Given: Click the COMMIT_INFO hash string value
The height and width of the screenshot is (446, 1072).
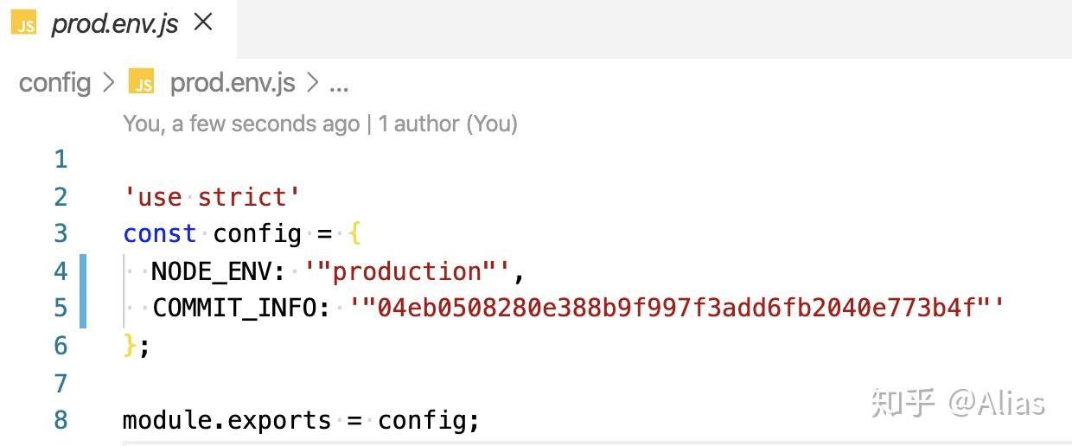Looking at the screenshot, I should click(x=677, y=308).
